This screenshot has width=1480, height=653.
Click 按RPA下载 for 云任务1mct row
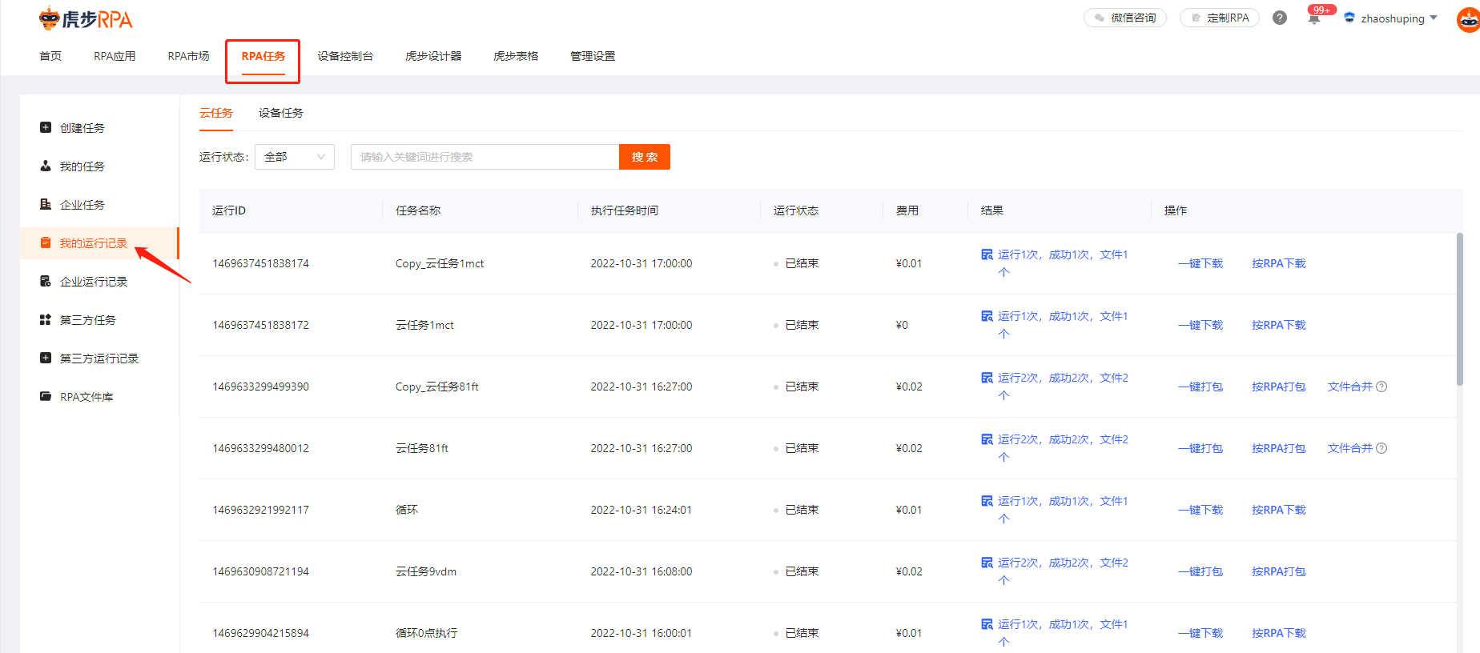pyautogui.click(x=1279, y=325)
